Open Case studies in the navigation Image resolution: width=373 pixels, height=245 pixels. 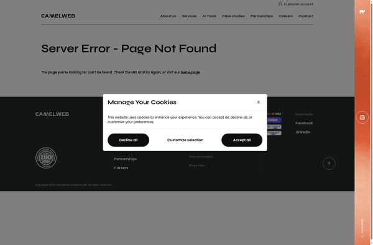coord(233,16)
